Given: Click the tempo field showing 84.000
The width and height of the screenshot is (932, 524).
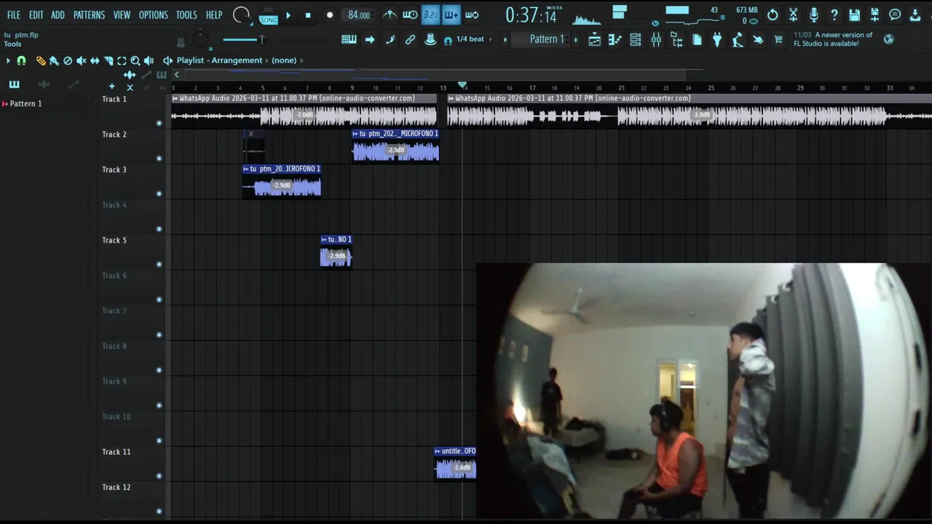Looking at the screenshot, I should pos(359,15).
